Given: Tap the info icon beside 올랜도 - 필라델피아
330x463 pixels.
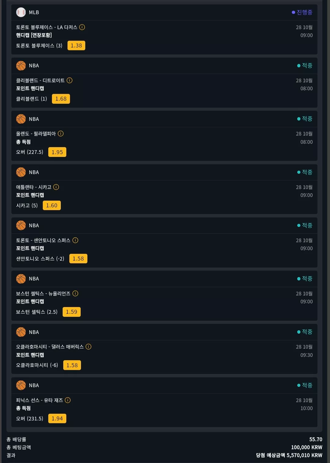Looking at the screenshot, I should [61, 134].
